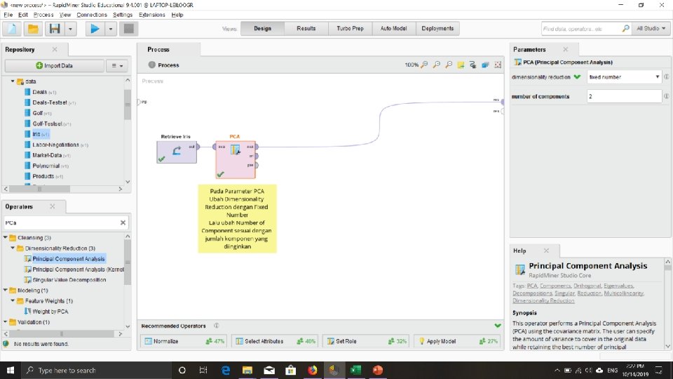Select the Iris dataset
This screenshot has height=379, width=673.
click(x=37, y=134)
